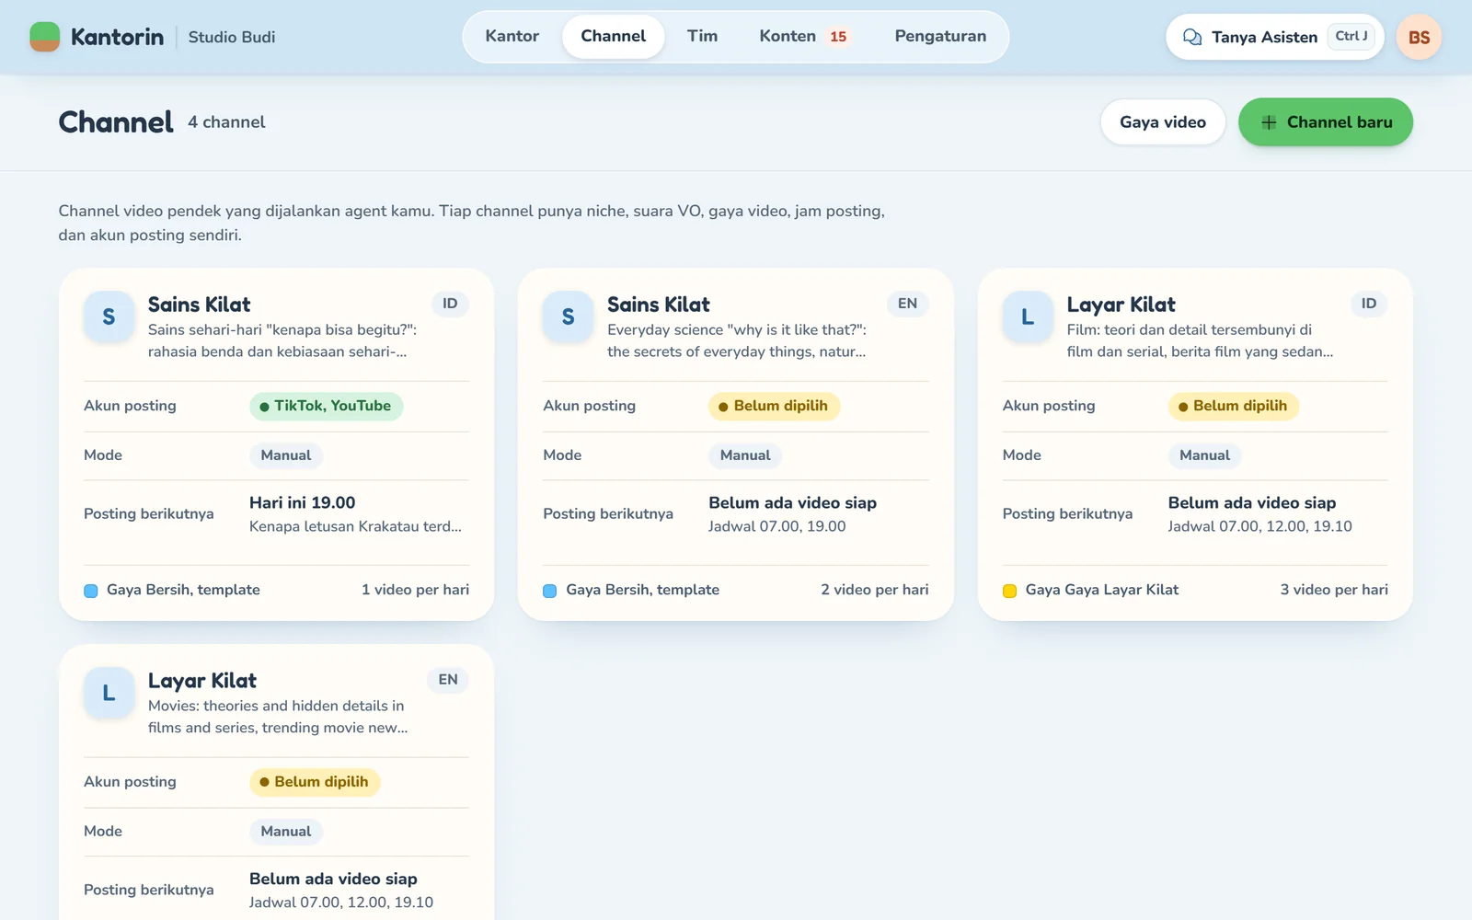This screenshot has height=920, width=1472.
Task: Click the TikTok, YouTube account pill
Action: click(x=326, y=406)
